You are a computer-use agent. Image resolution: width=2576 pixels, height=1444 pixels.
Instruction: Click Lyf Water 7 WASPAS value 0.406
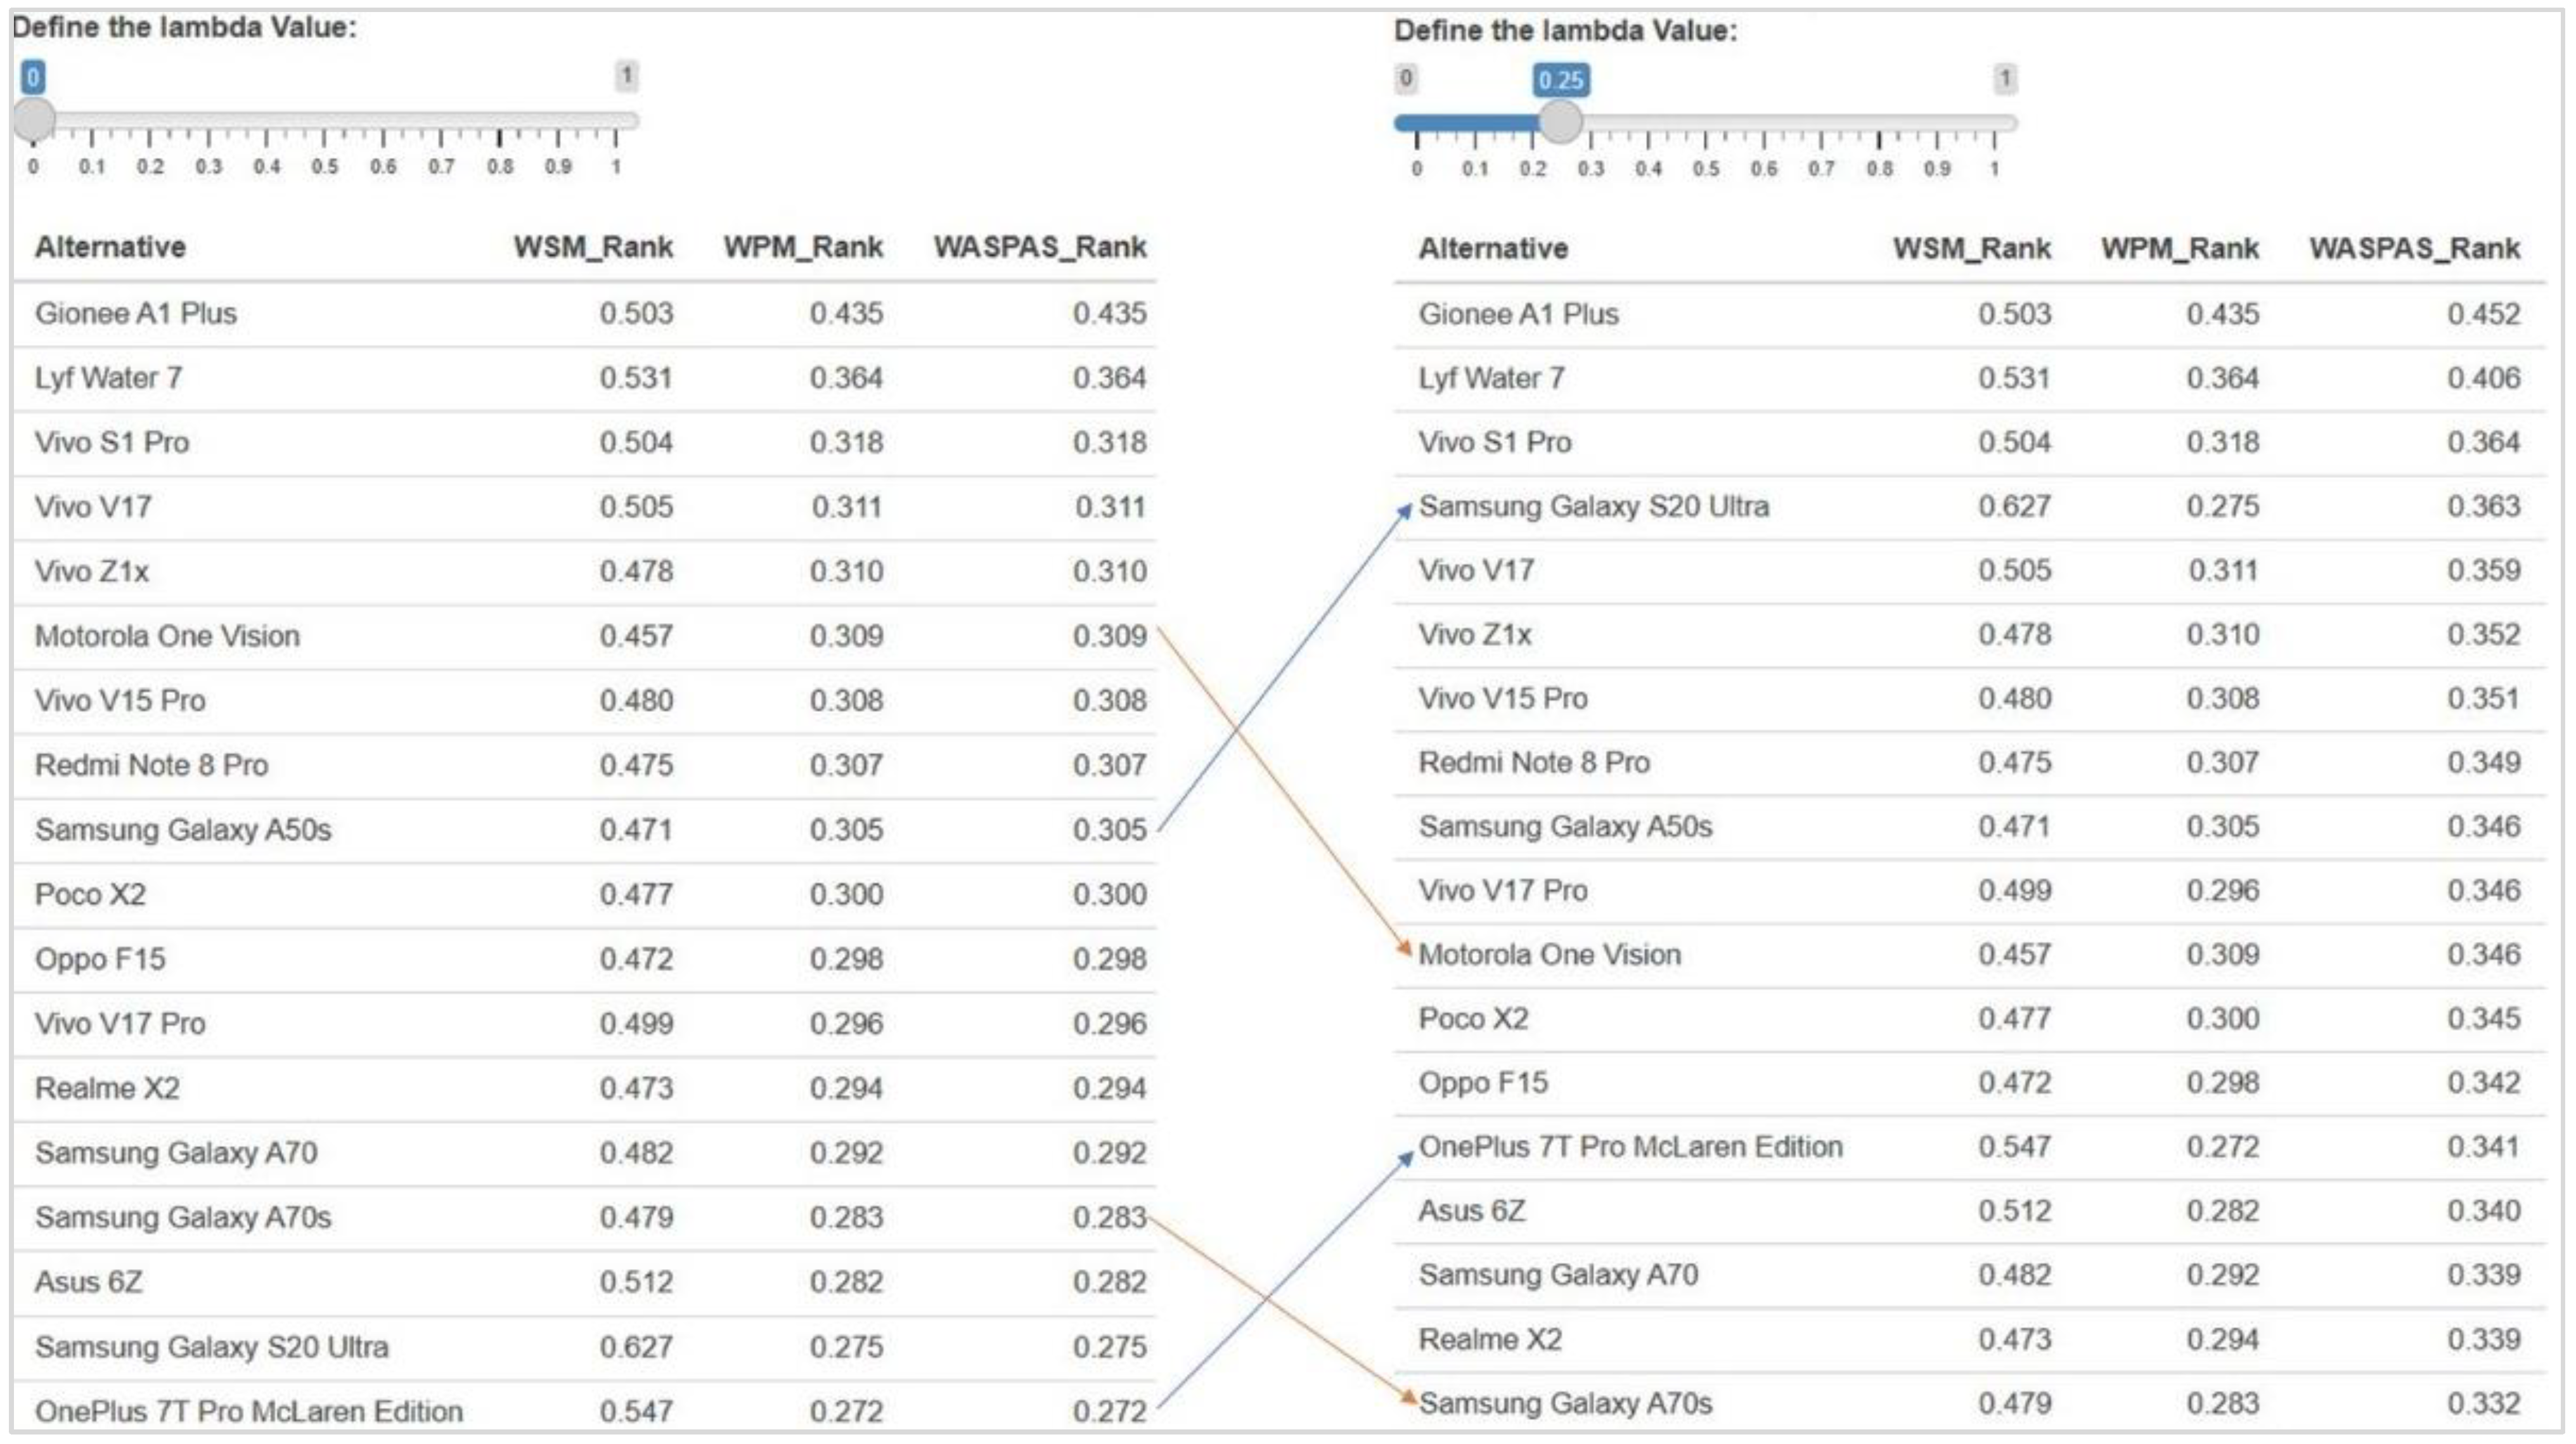click(2483, 378)
